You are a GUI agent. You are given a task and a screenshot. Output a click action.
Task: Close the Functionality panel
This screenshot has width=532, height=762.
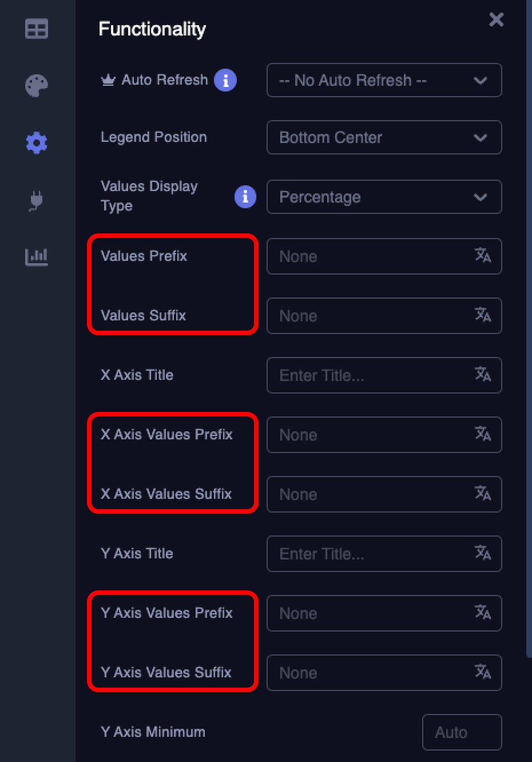click(497, 19)
